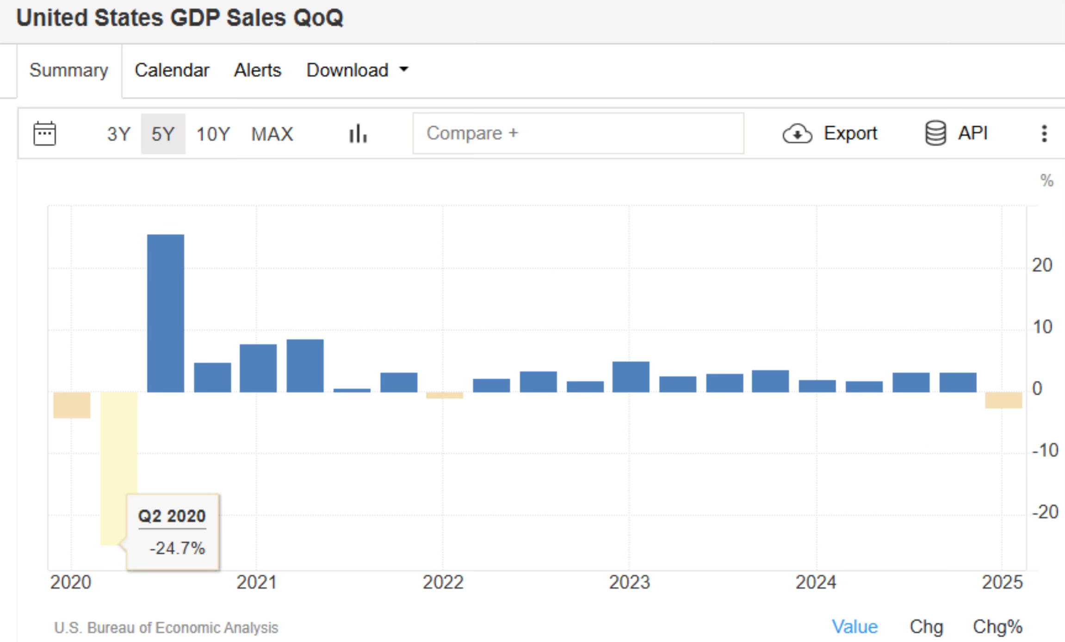Click the cloud Export icon
The height and width of the screenshot is (642, 1065).
click(797, 134)
